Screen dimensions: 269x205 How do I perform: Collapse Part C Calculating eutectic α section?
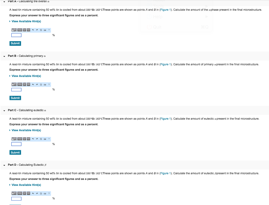(x=4, y=110)
